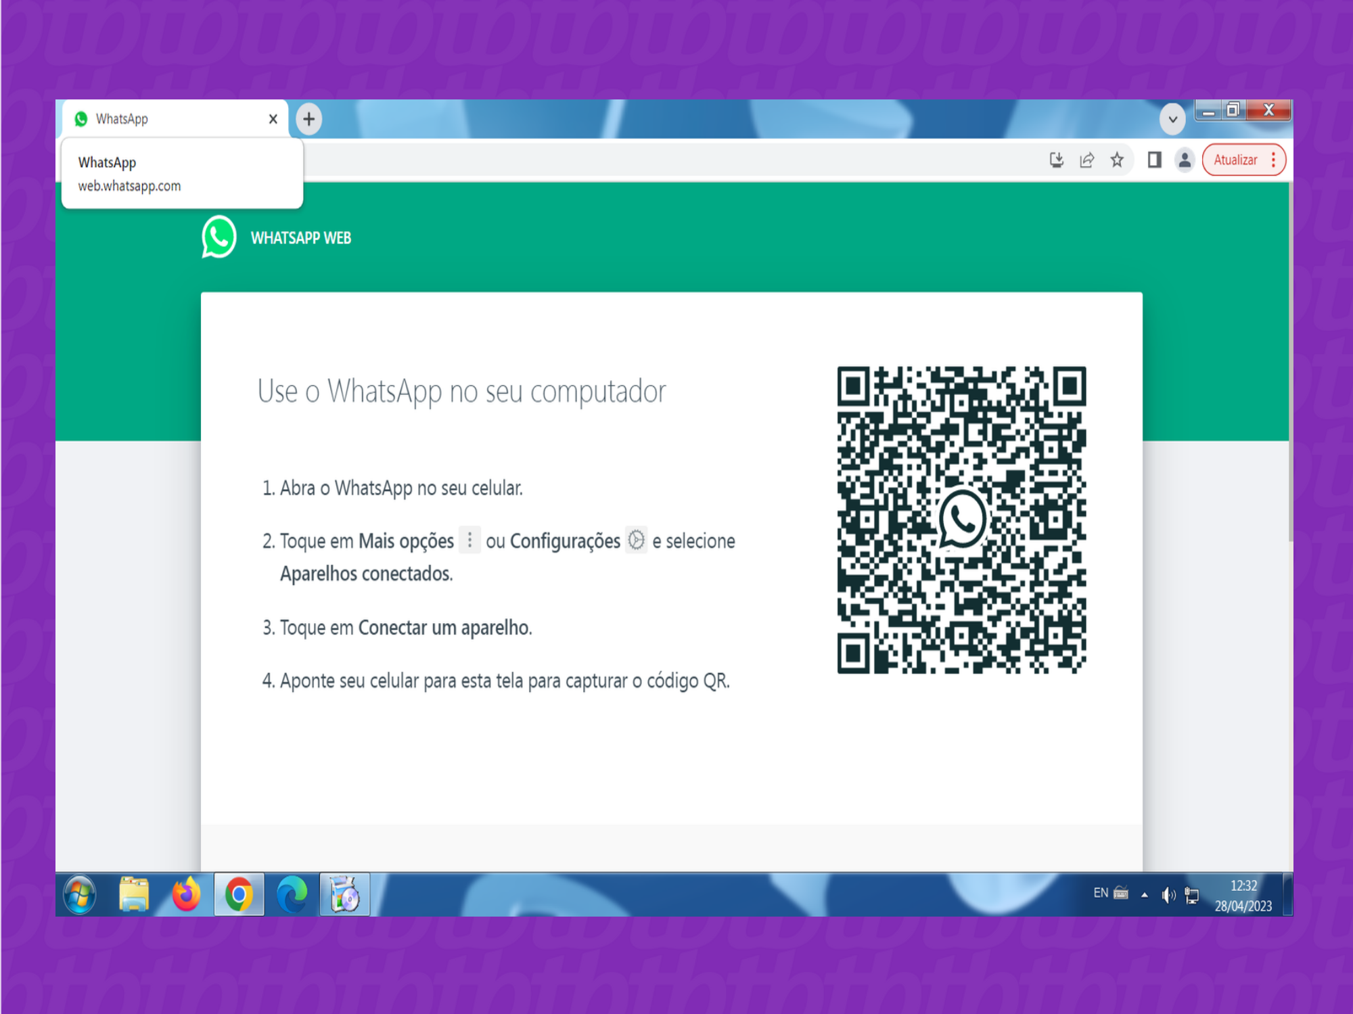Click the page vertical scrollbar
Screen dimensions: 1353x1014
(x=1289, y=362)
